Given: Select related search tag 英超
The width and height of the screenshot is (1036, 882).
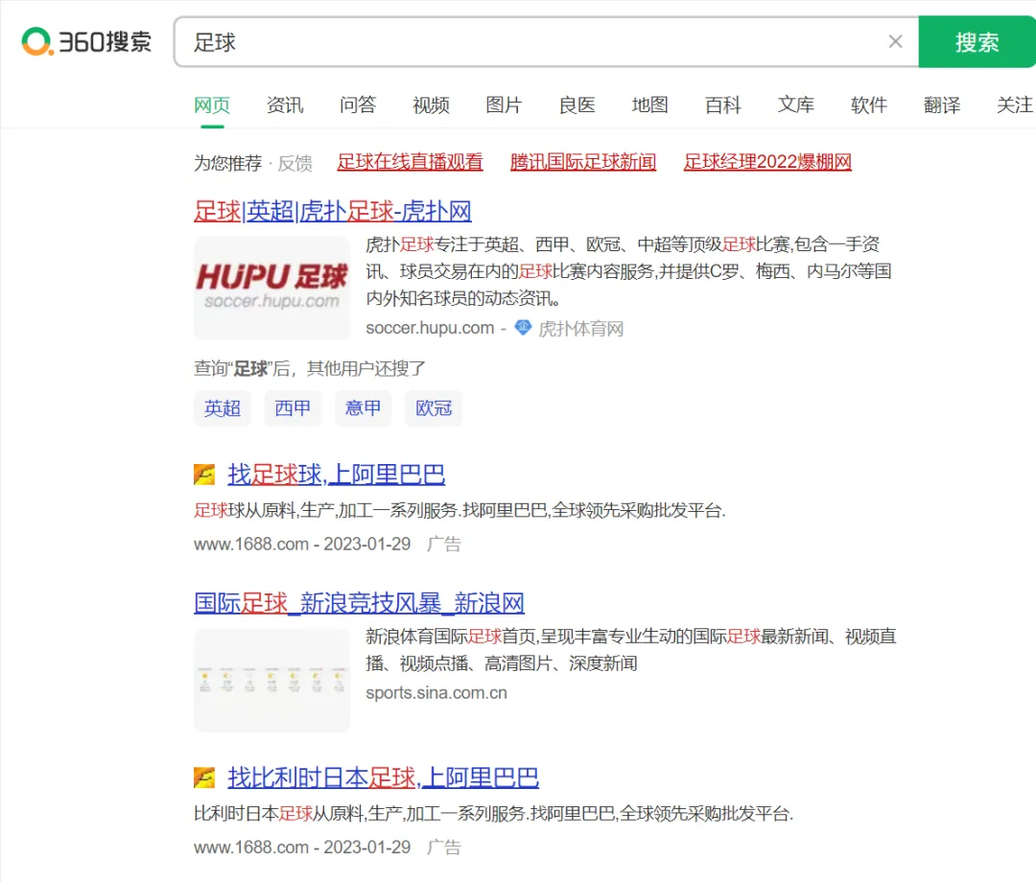Looking at the screenshot, I should [x=222, y=408].
